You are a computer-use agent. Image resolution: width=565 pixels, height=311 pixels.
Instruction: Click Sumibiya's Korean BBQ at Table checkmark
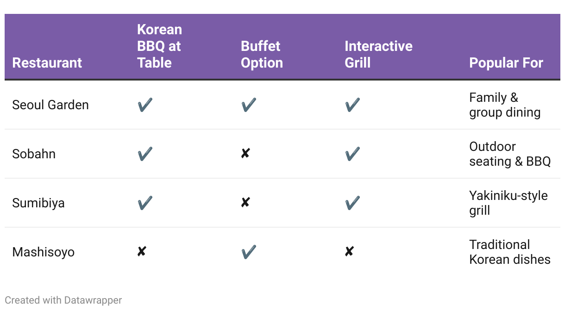[x=145, y=203]
